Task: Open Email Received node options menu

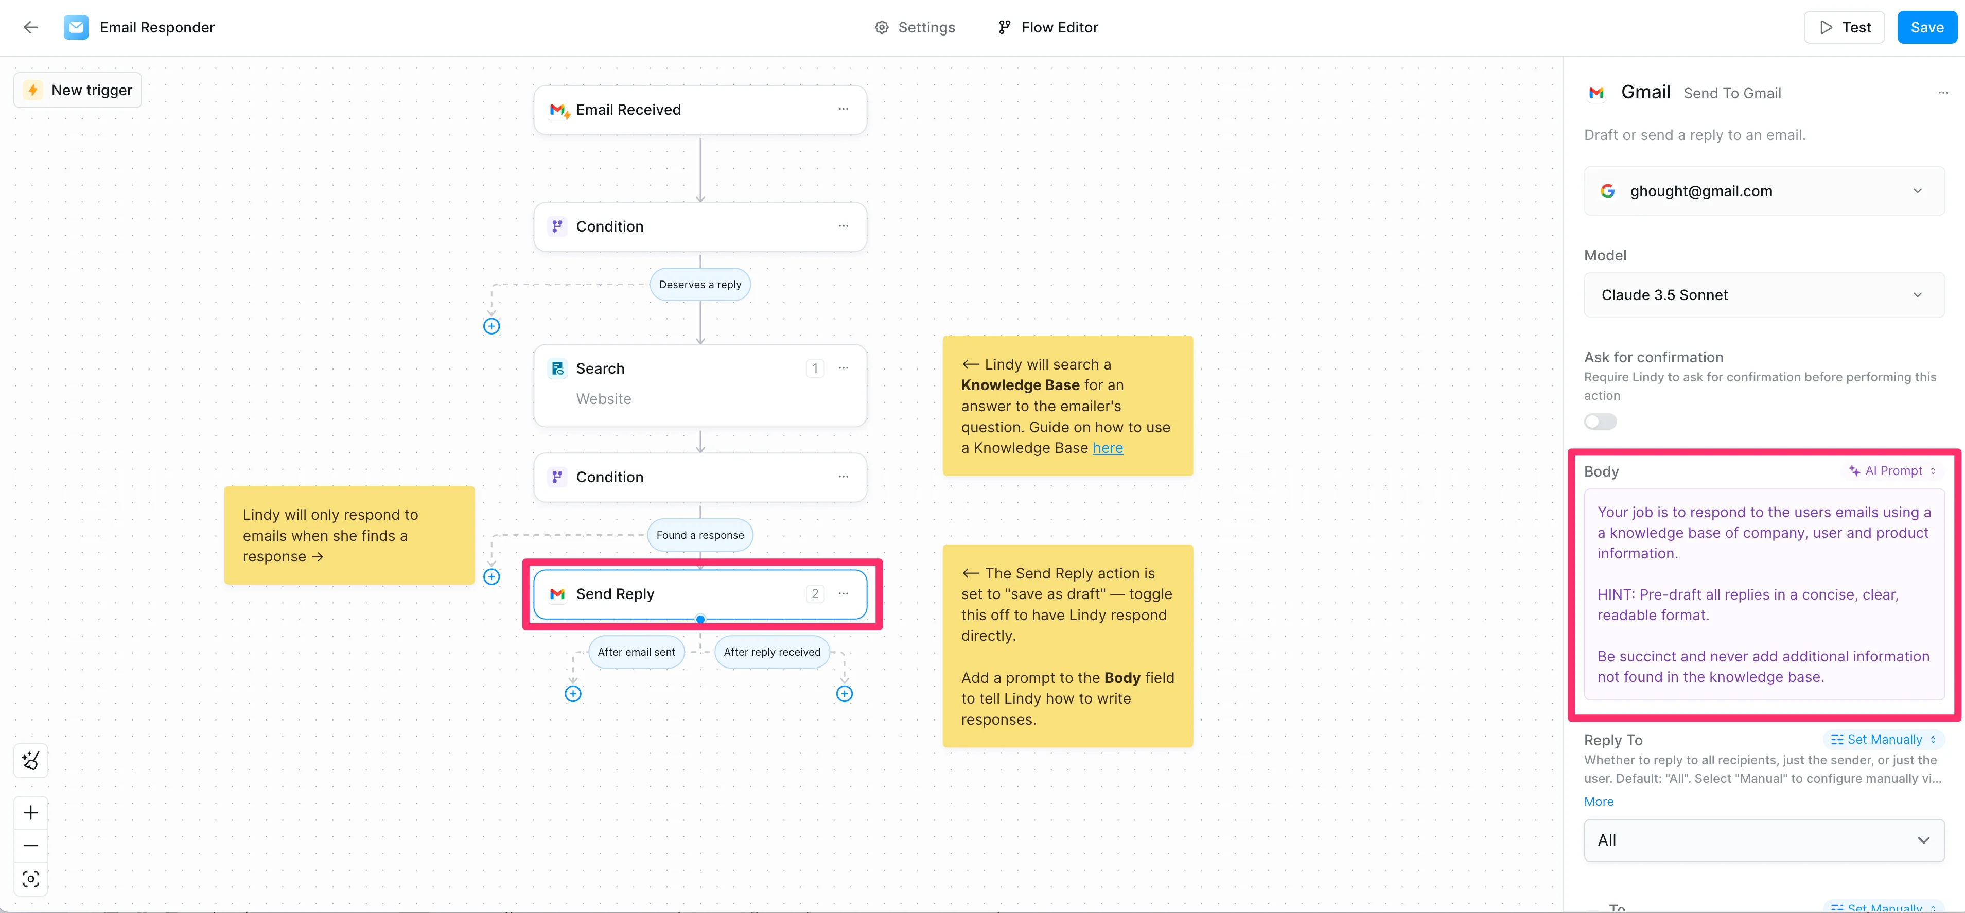Action: (x=843, y=109)
